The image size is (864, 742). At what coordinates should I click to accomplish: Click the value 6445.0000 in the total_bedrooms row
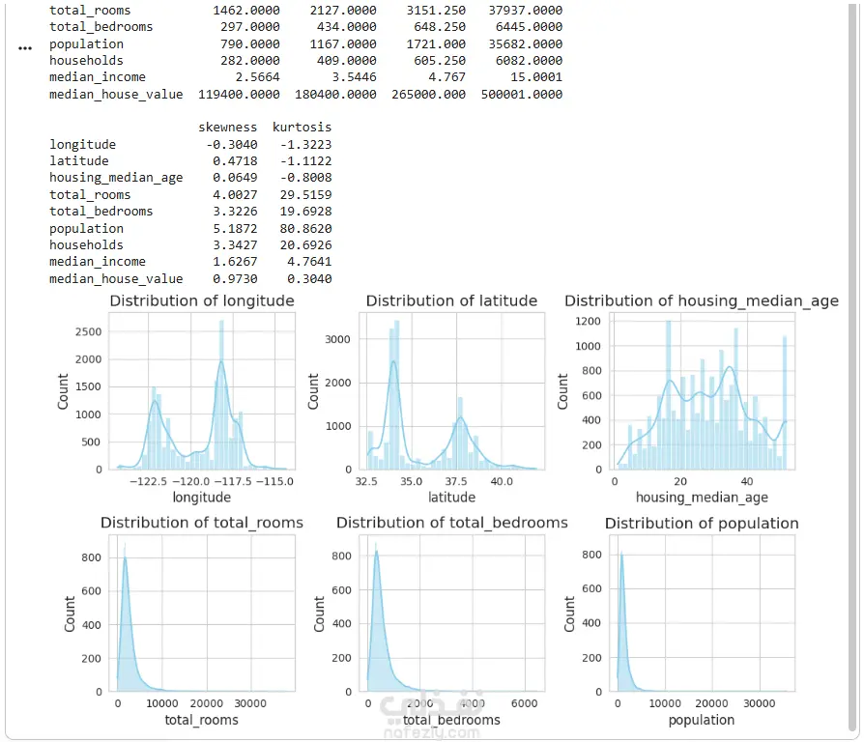pyautogui.click(x=529, y=26)
